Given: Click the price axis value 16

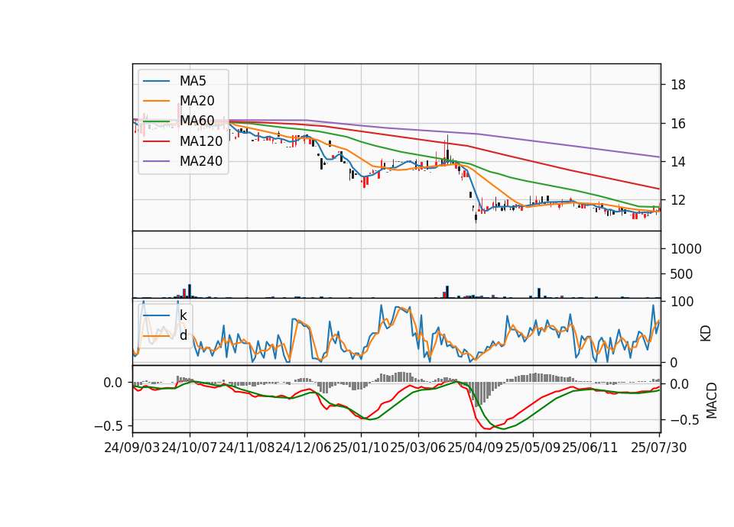Looking at the screenshot, I should (678, 124).
